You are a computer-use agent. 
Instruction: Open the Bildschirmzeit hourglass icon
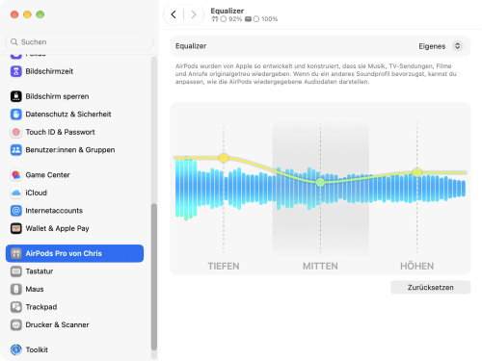[x=16, y=71]
